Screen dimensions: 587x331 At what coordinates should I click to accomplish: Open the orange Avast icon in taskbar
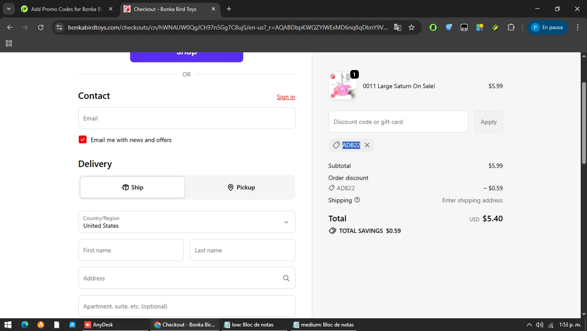coord(41,325)
